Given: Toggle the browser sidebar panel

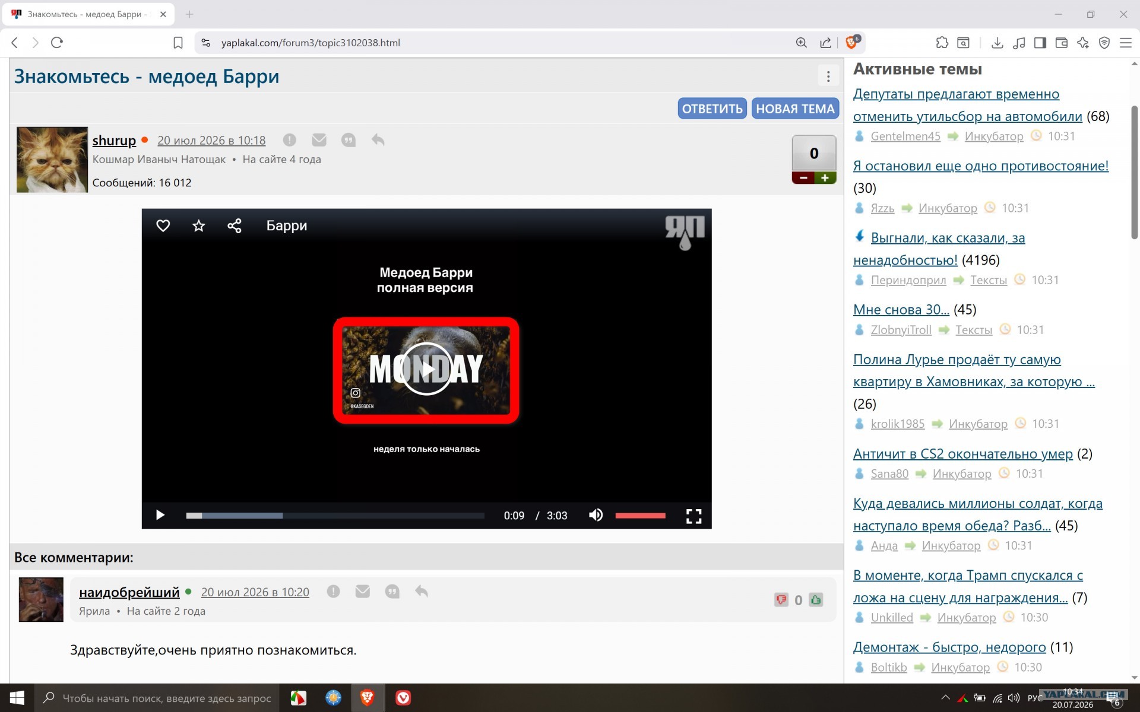Looking at the screenshot, I should click(x=1040, y=43).
